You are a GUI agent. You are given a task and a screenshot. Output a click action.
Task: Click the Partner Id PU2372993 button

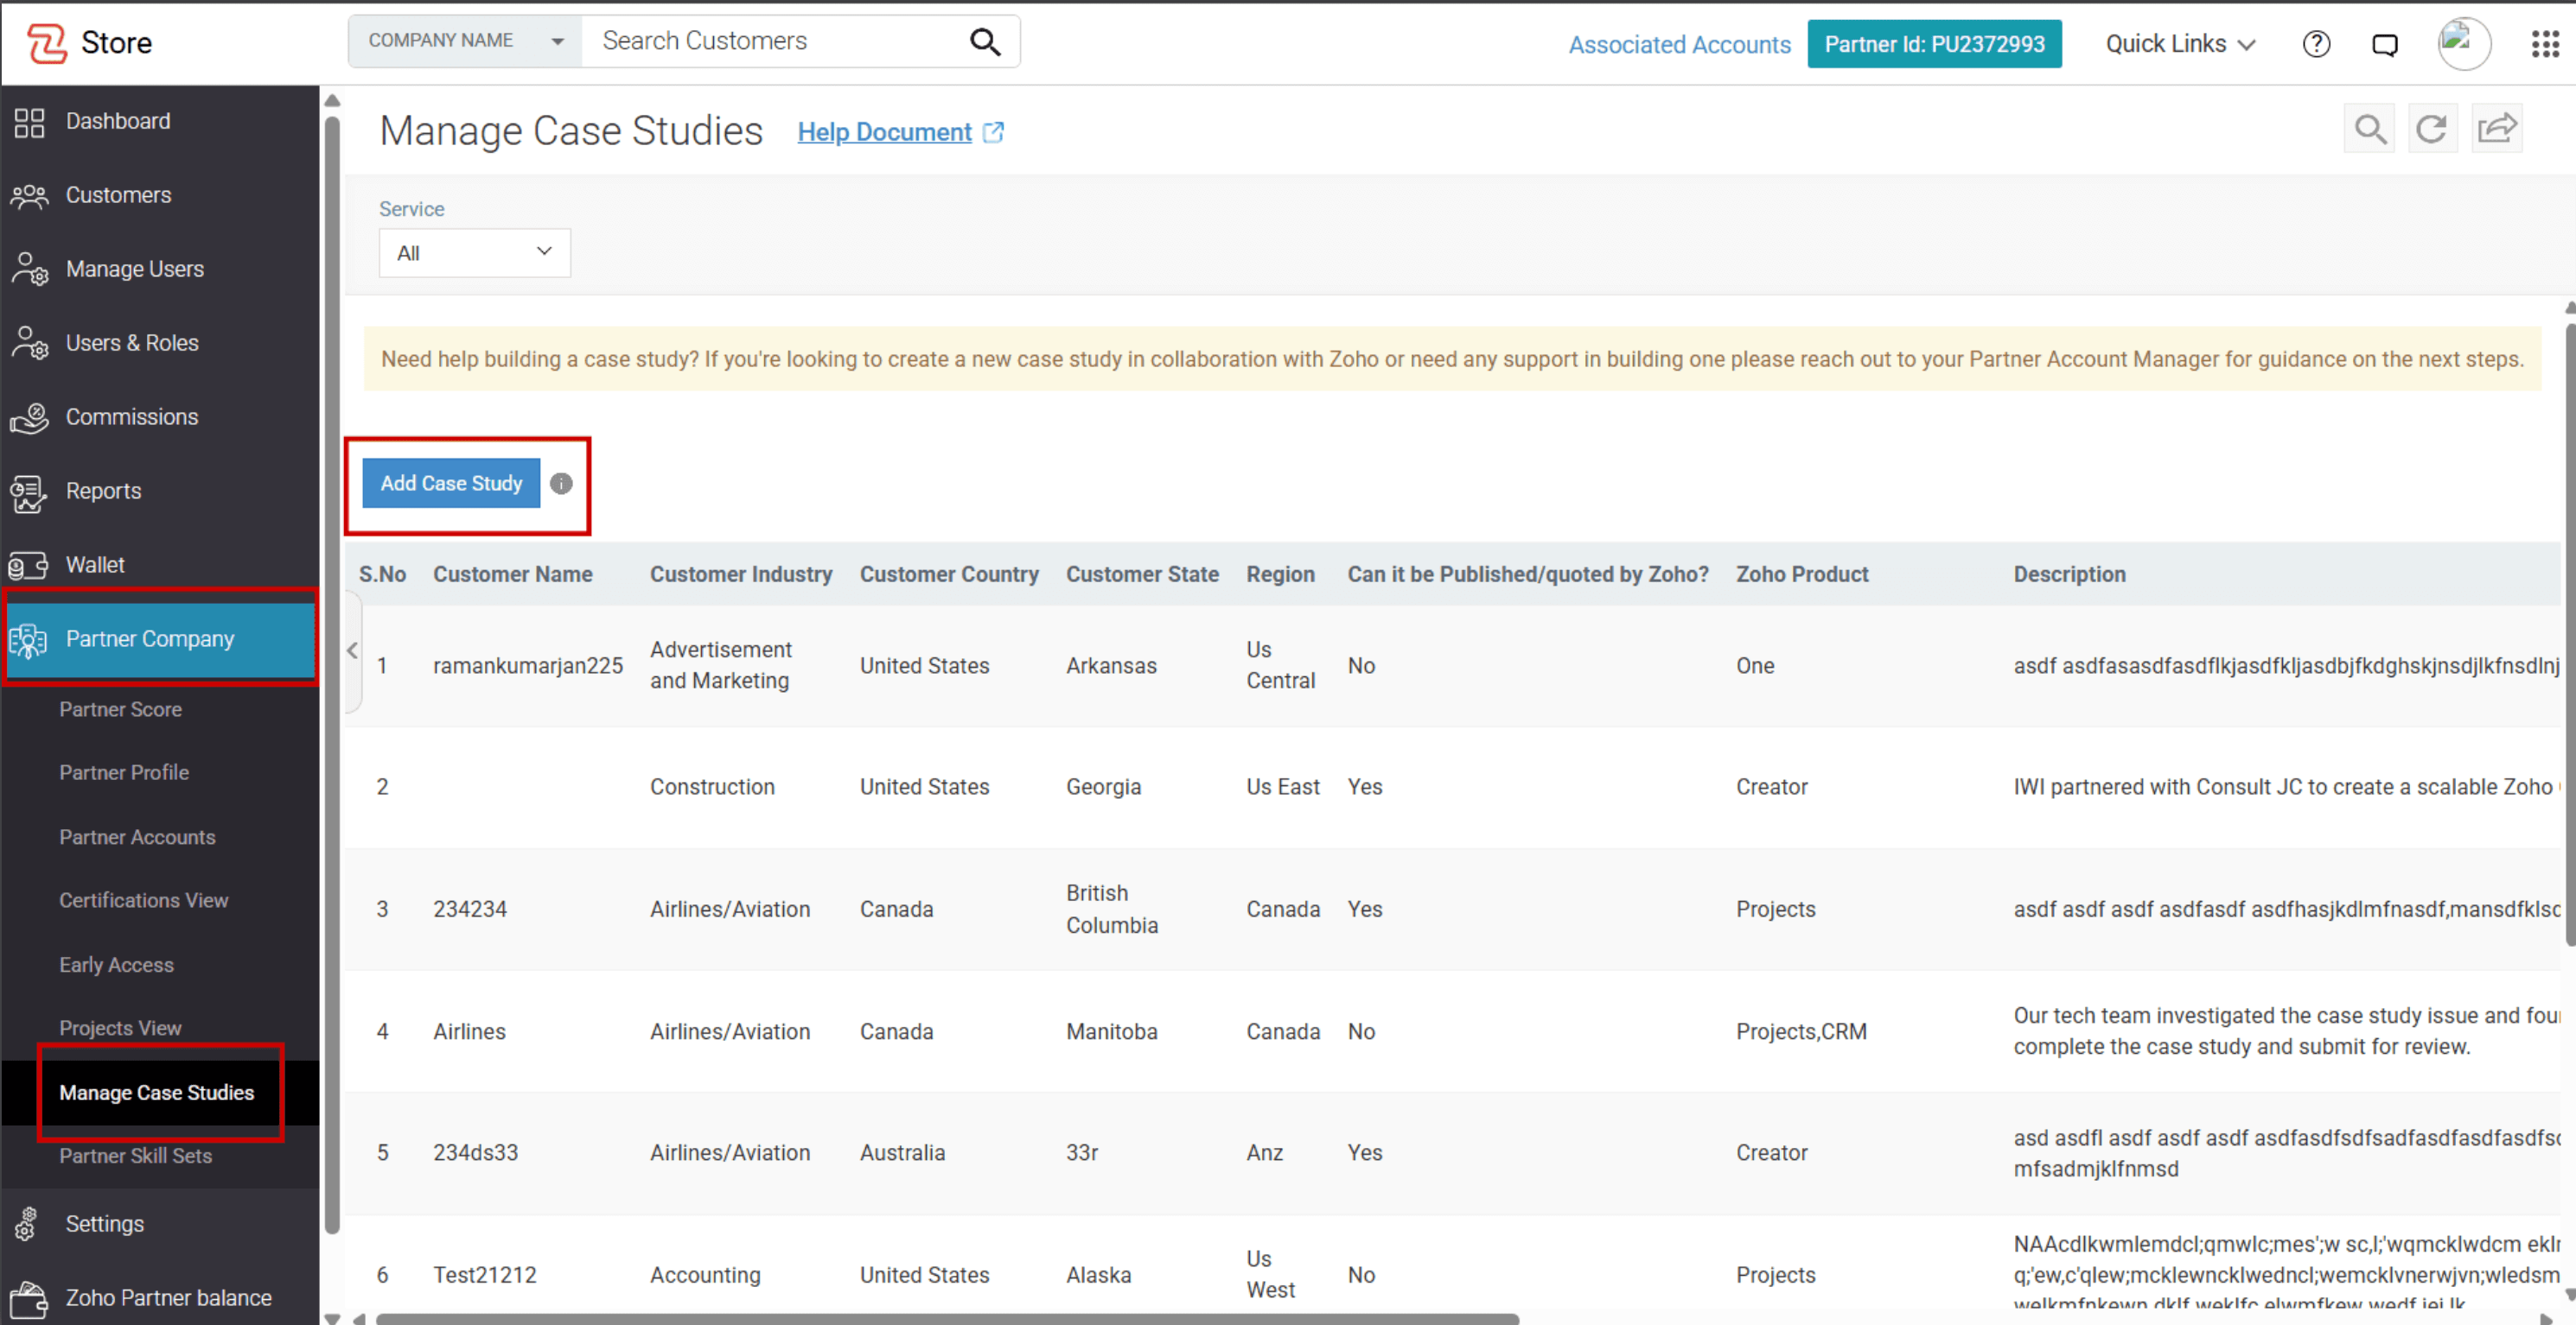point(1934,44)
